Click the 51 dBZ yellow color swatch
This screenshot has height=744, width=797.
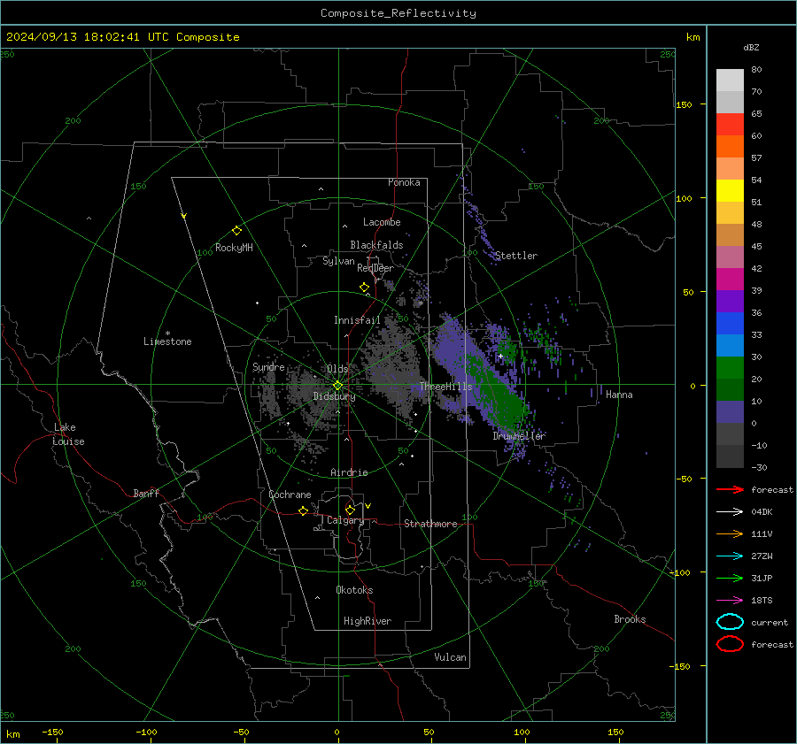[x=730, y=191]
